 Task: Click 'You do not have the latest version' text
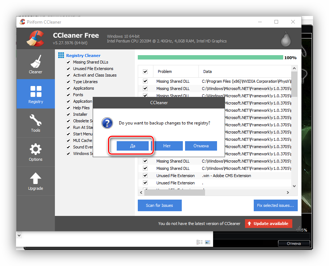[199, 224]
